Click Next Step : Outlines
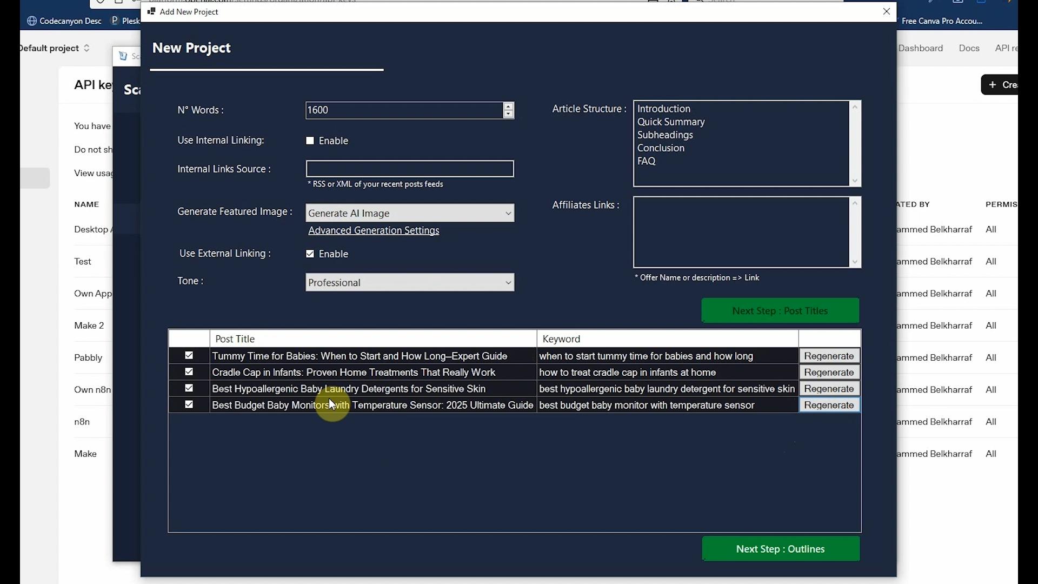1038x584 pixels. (x=780, y=548)
